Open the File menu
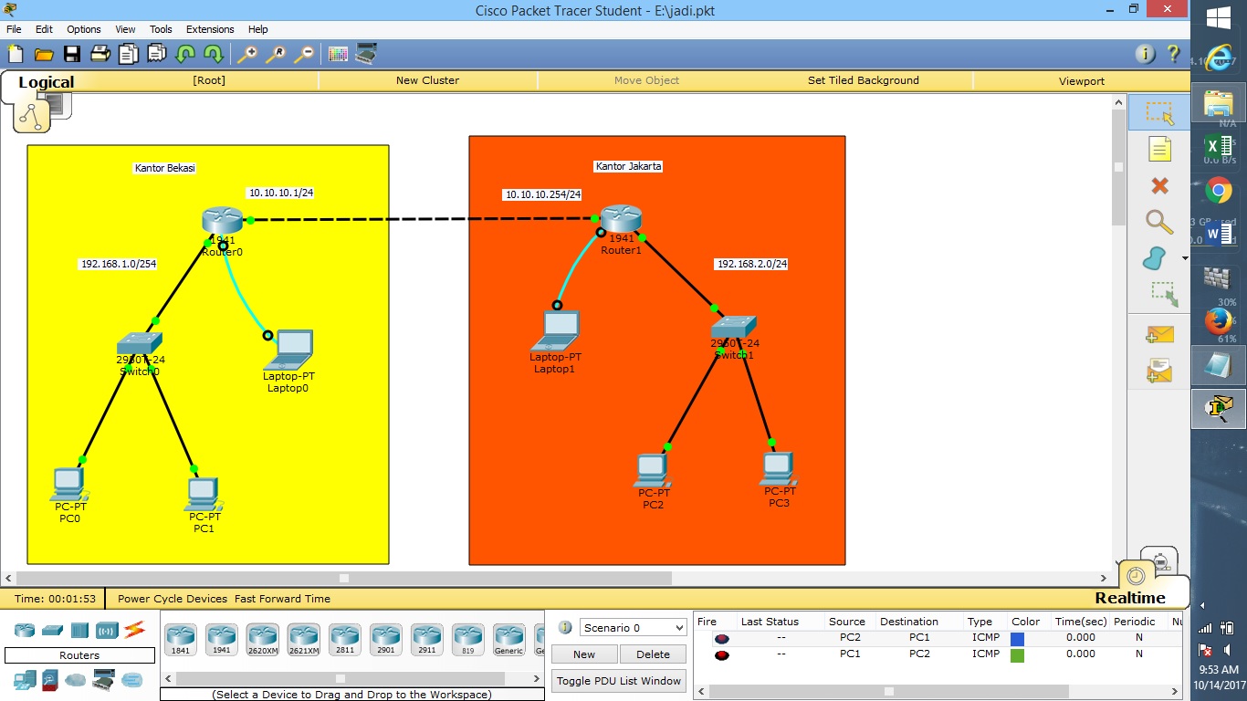Viewport: 1247px width, 701px height. pyautogui.click(x=14, y=29)
